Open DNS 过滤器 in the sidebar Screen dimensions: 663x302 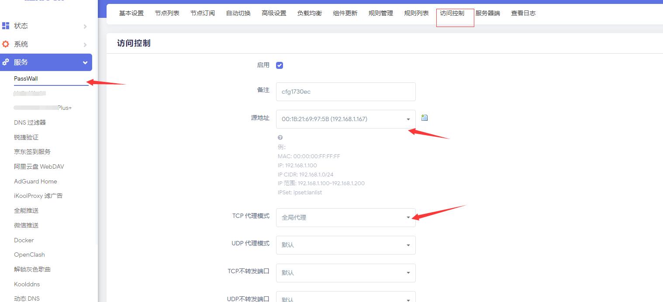point(30,122)
